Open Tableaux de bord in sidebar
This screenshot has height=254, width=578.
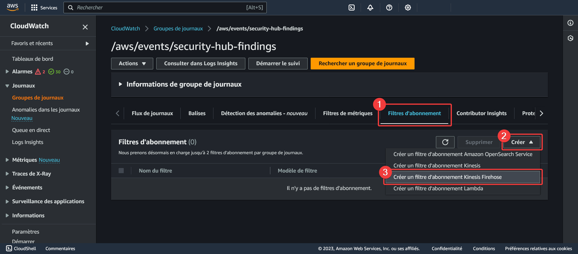[x=33, y=59]
